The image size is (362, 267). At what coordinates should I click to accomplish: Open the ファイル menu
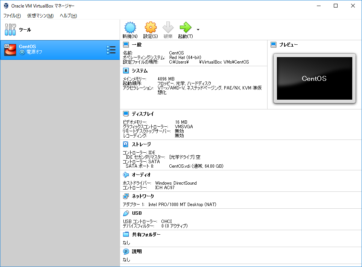[10, 15]
